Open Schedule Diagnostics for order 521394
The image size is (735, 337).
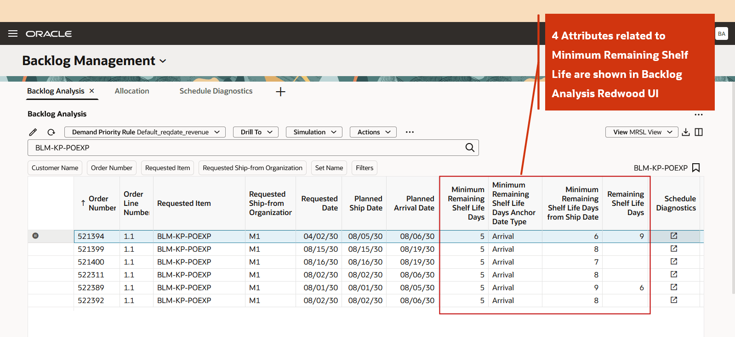point(674,236)
